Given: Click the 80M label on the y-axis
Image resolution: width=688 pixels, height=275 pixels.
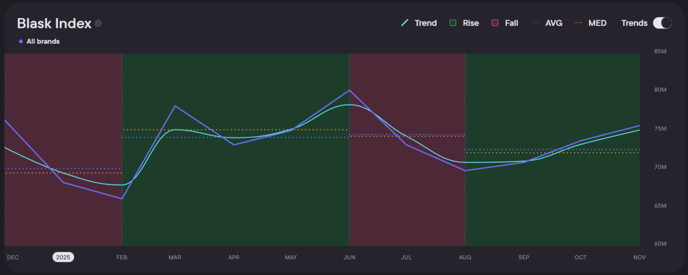Looking at the screenshot, I should (660, 90).
